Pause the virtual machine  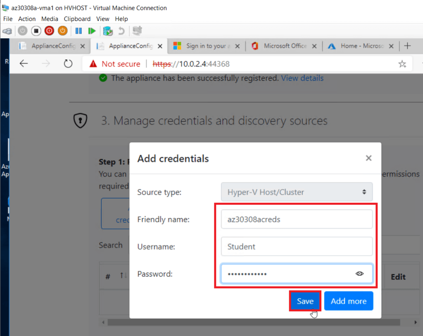[x=78, y=31]
